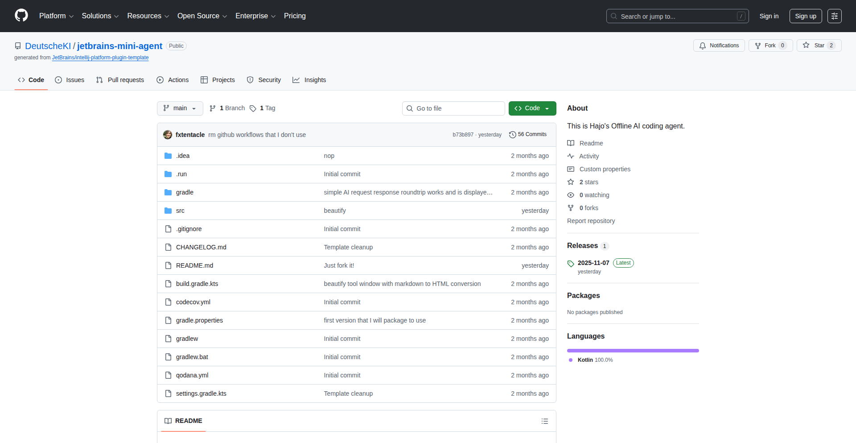Click the Notifications bell button
This screenshot has width=856, height=443.
(x=719, y=46)
